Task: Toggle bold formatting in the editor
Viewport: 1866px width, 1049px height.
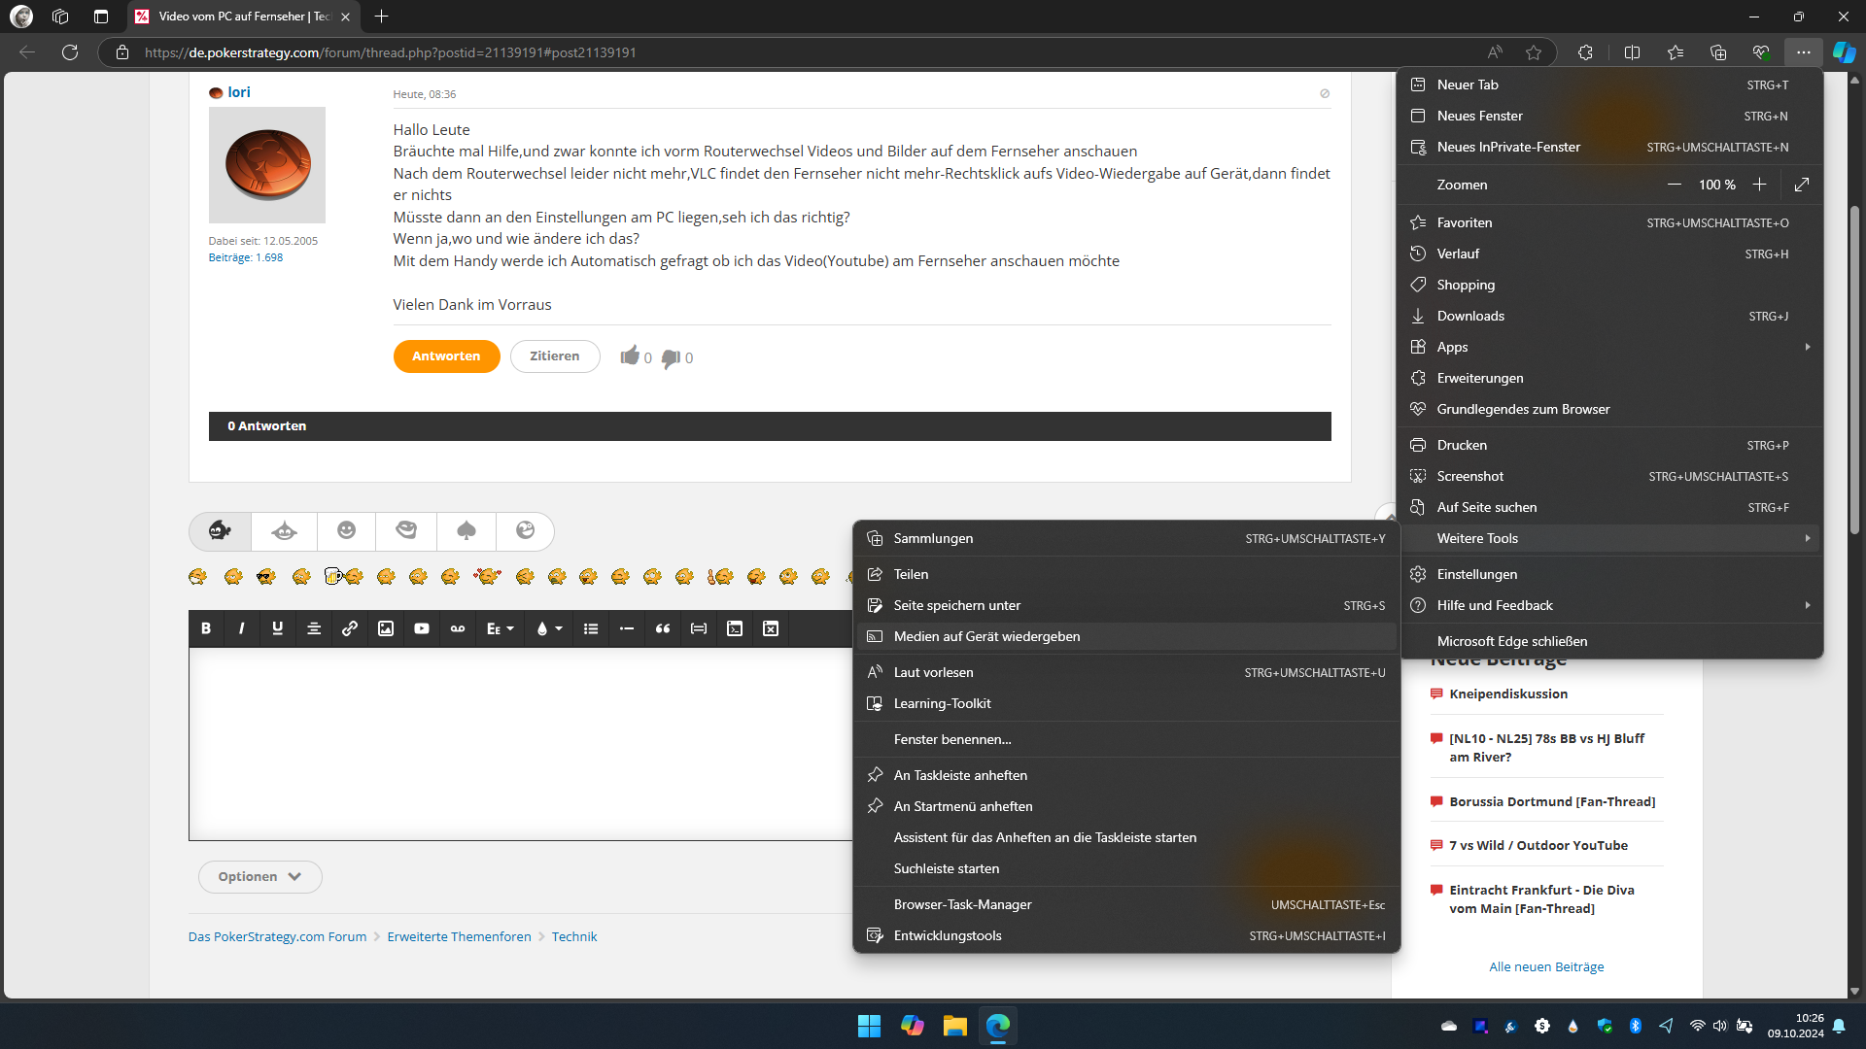Action: click(206, 628)
